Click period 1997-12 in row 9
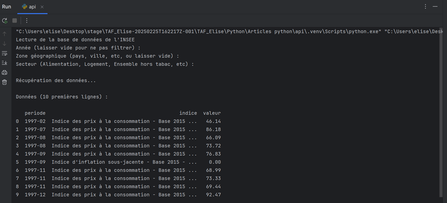Image resolution: width=447 pixels, height=203 pixels. tap(35, 195)
